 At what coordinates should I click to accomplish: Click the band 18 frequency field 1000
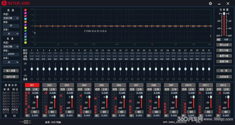pos(132,53)
